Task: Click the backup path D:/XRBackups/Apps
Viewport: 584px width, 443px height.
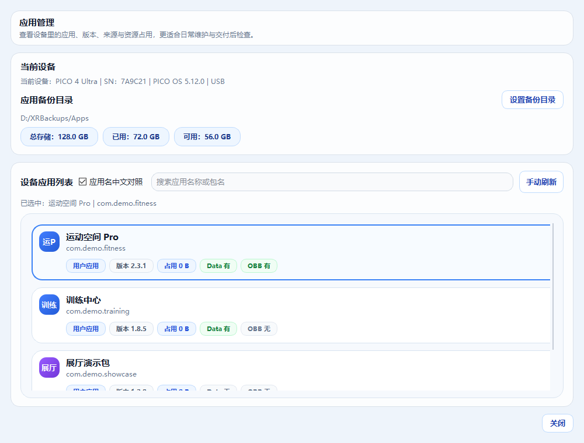Action: 54,118
